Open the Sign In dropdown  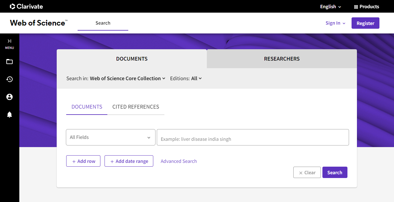pyautogui.click(x=335, y=23)
